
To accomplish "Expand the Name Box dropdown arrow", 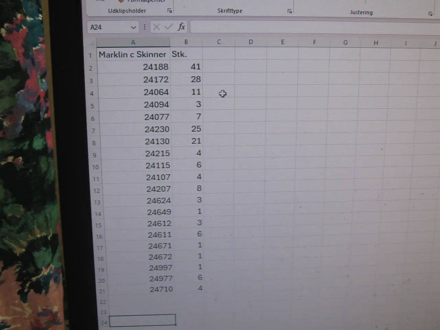I will tap(133, 27).
